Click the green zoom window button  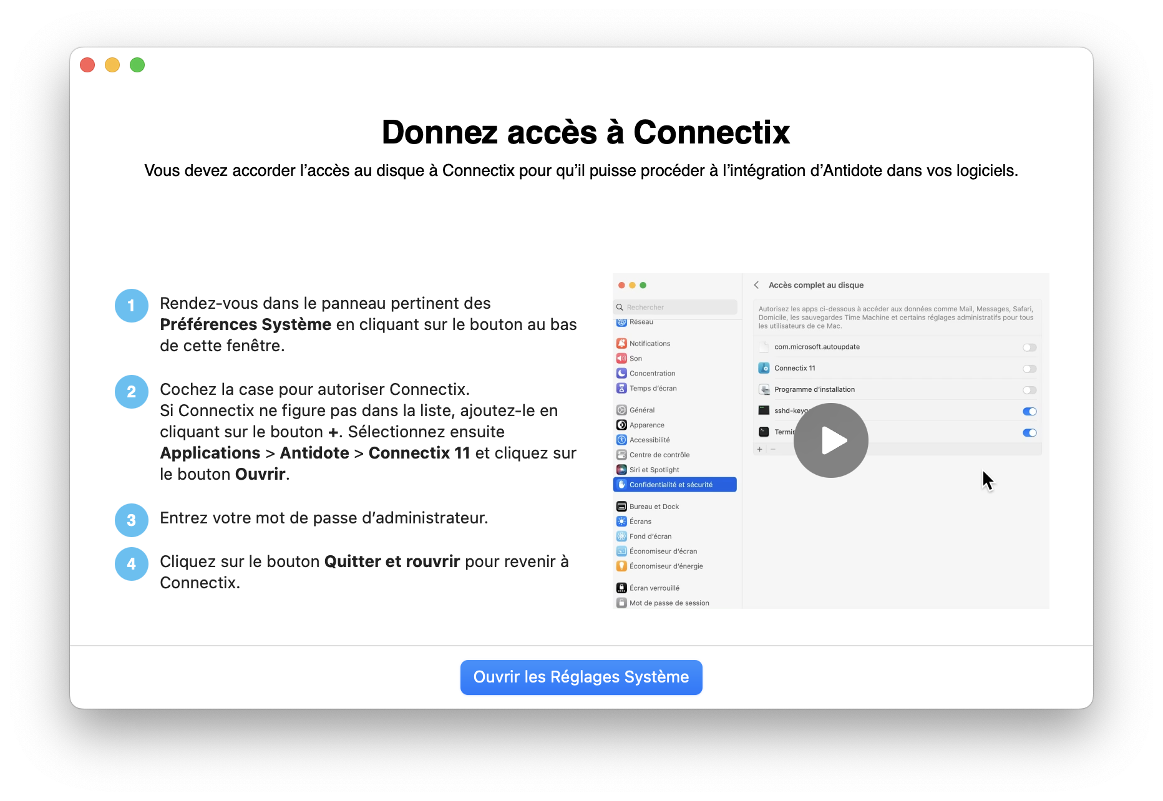[137, 65]
